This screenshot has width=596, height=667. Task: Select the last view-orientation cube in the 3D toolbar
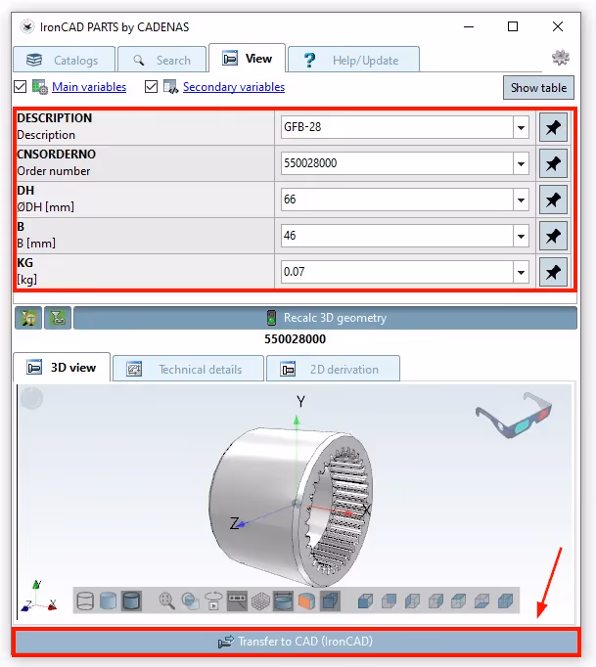[505, 600]
